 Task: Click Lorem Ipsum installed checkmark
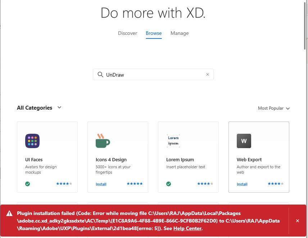(x=168, y=184)
